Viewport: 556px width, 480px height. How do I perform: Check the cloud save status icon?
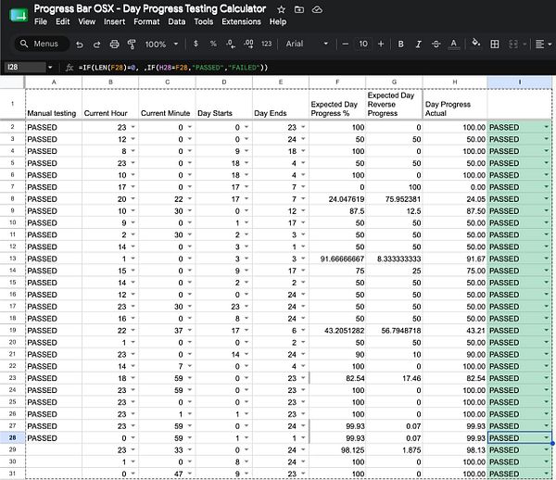(x=317, y=9)
